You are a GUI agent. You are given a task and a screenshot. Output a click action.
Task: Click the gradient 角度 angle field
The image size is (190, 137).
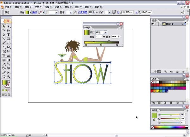[99, 37]
